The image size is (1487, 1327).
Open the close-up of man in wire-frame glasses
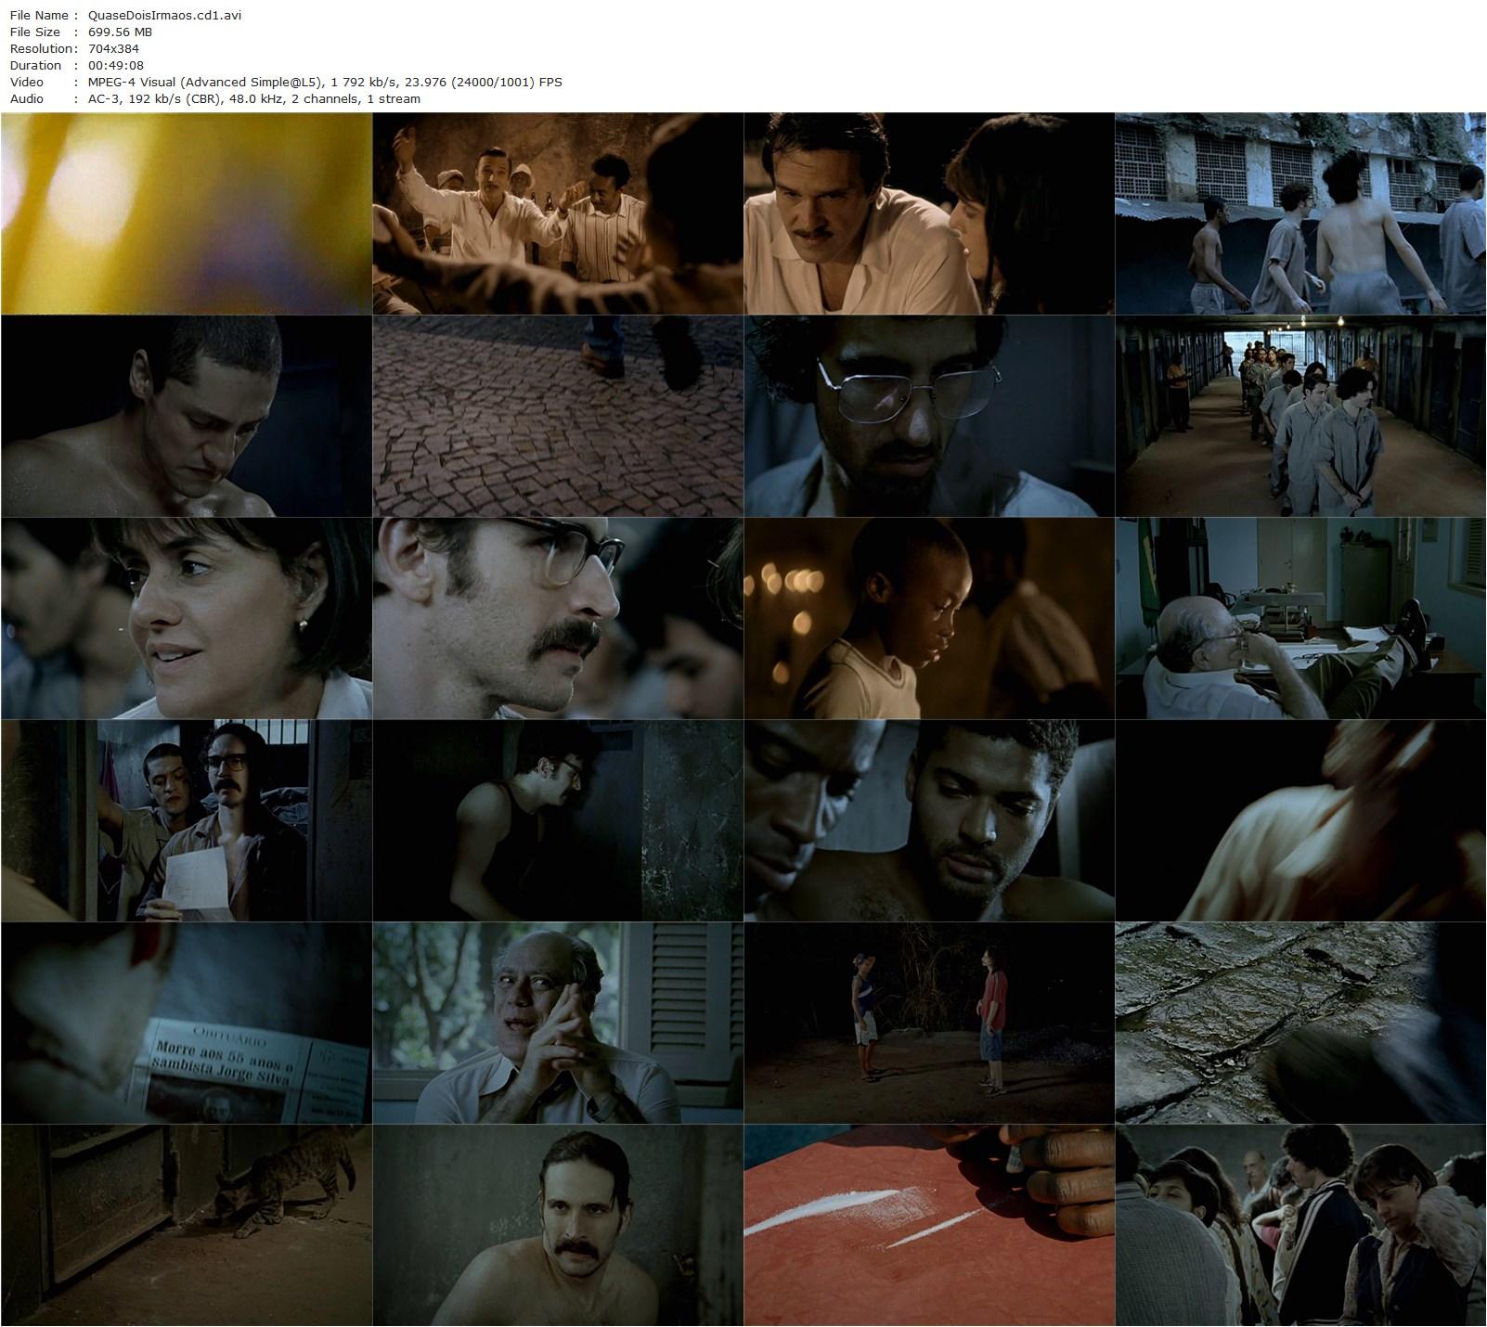(928, 416)
